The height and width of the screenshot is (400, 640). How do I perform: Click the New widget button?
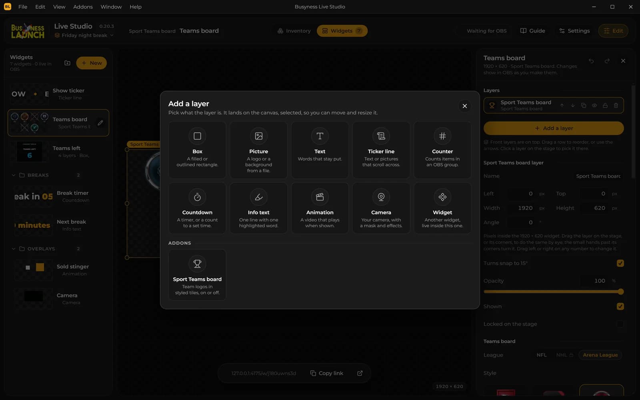pyautogui.click(x=92, y=63)
